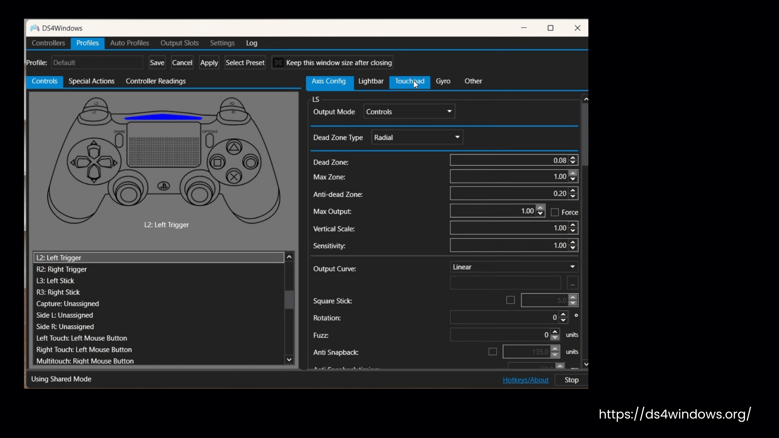Click the blue lightbar on controller diagram
Viewport: 779px width, 438px height.
tap(163, 117)
